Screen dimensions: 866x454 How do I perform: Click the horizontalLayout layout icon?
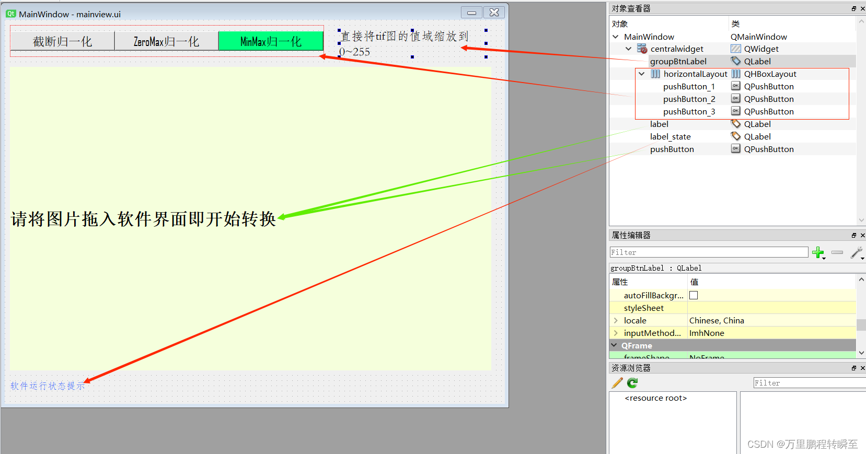(x=655, y=74)
